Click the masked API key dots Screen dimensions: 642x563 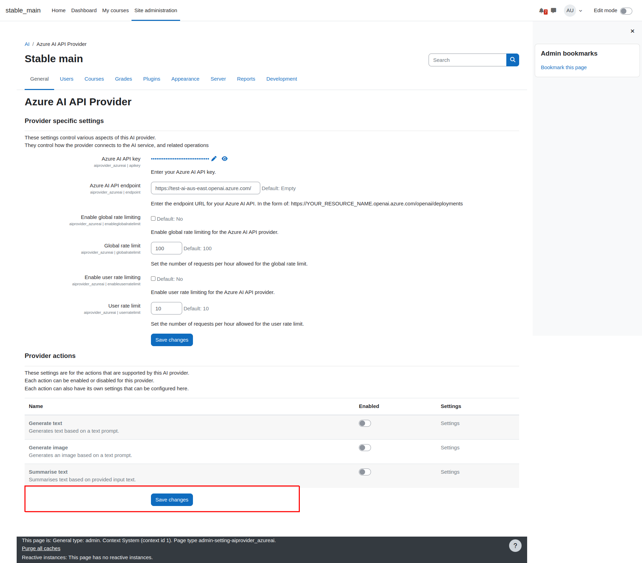[180, 159]
